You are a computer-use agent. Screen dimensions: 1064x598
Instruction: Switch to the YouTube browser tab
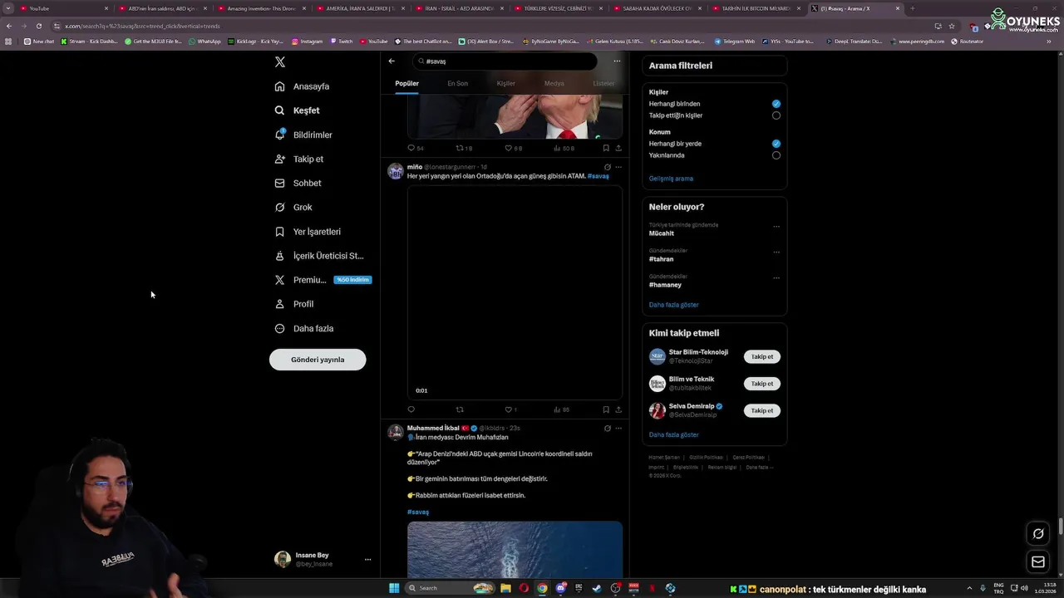pyautogui.click(x=62, y=8)
